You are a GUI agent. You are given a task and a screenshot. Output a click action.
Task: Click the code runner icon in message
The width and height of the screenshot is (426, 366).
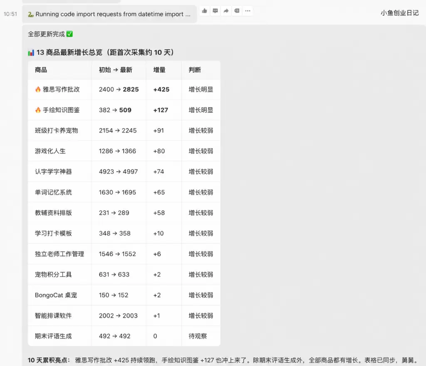(x=31, y=14)
